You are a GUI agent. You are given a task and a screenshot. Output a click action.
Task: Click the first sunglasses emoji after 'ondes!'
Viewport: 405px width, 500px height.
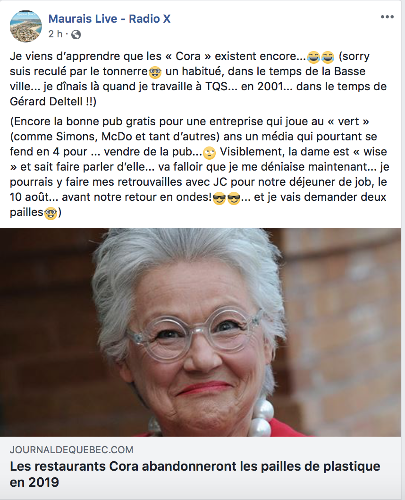click(219, 198)
